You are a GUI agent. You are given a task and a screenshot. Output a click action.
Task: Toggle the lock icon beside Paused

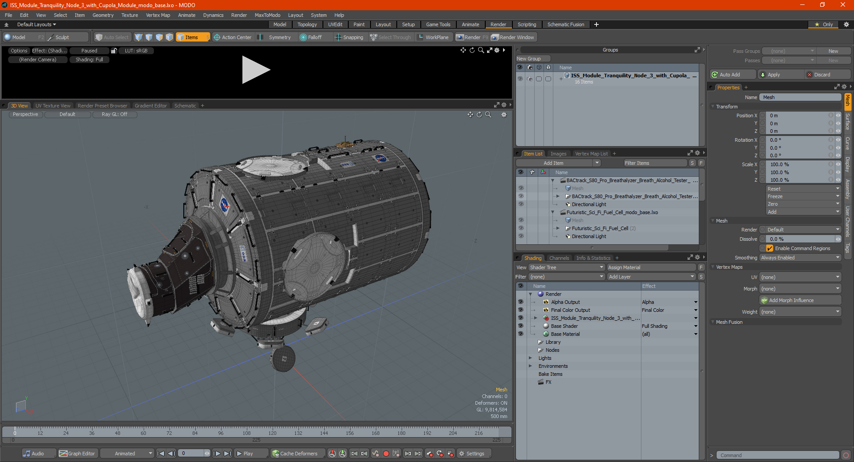coord(114,51)
